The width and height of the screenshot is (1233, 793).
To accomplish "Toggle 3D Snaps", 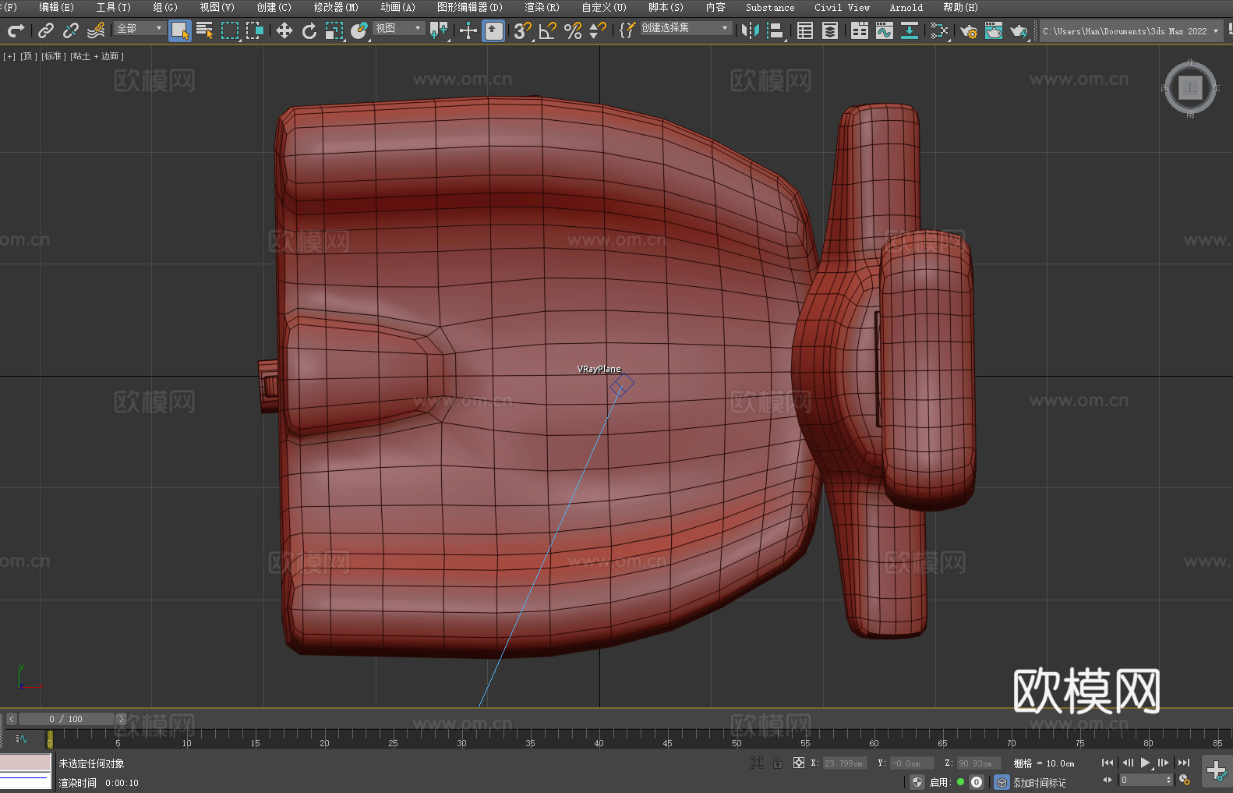I will [523, 30].
